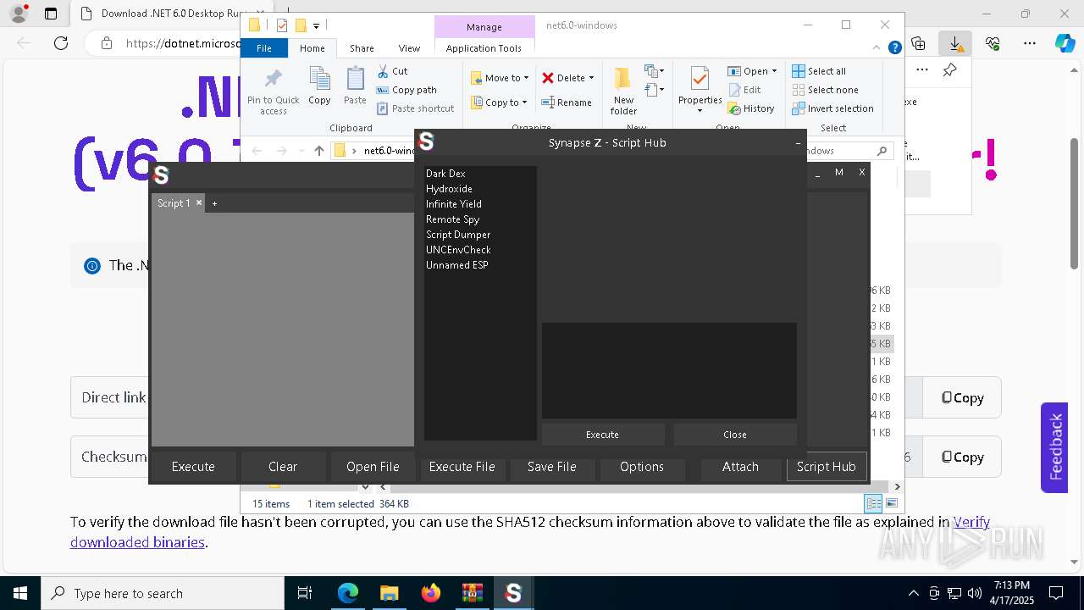Viewport: 1084px width, 610px height.
Task: Click History in Open group
Action: click(750, 108)
